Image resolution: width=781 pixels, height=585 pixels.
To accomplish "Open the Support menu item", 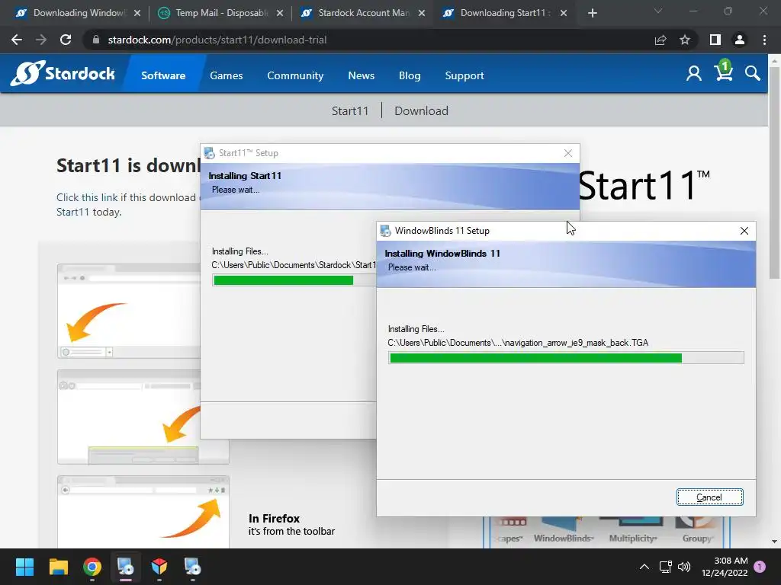I will 464,75.
